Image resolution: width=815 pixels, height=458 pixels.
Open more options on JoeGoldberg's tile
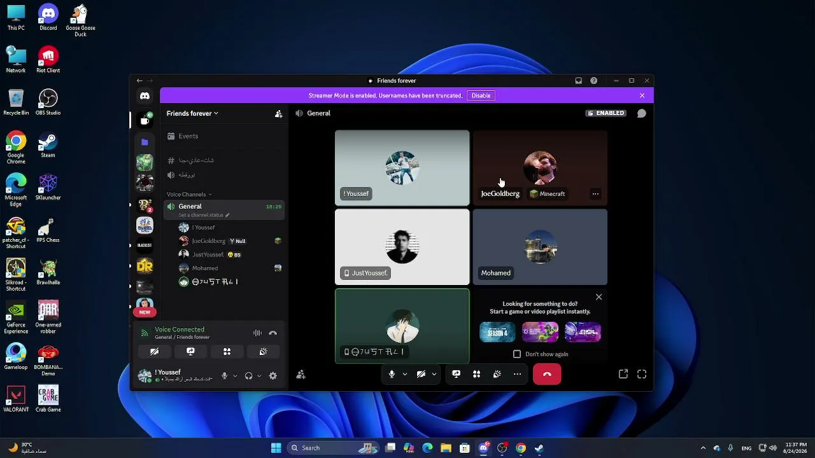pyautogui.click(x=595, y=194)
